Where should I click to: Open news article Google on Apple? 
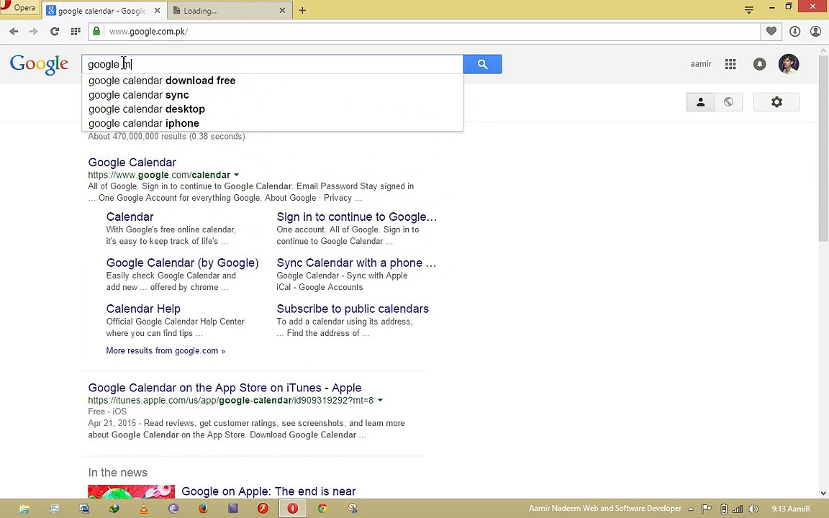click(x=268, y=491)
